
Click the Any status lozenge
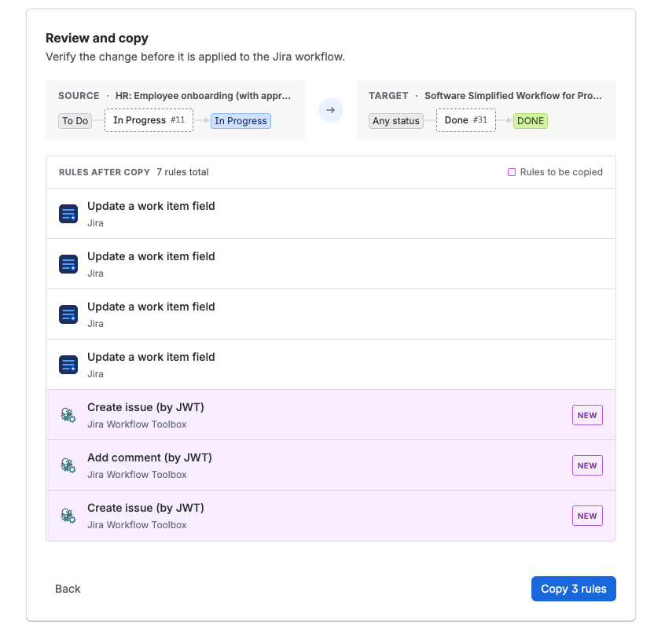(x=396, y=121)
